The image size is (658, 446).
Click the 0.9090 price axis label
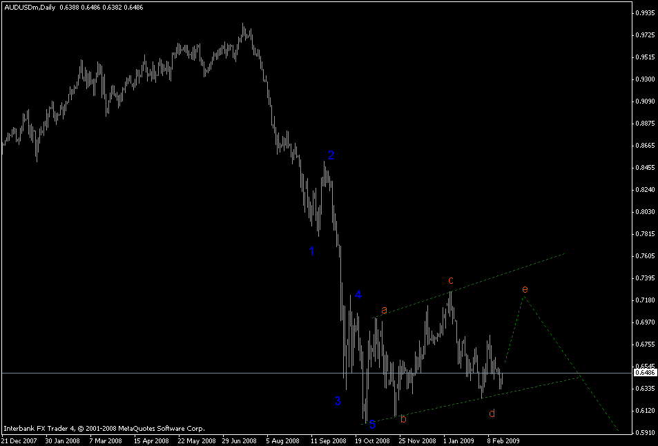644,101
